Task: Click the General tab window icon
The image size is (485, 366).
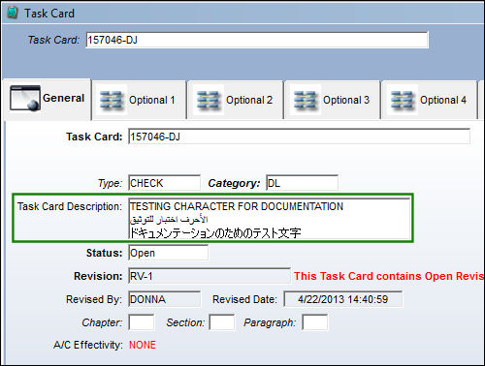Action: [25, 98]
